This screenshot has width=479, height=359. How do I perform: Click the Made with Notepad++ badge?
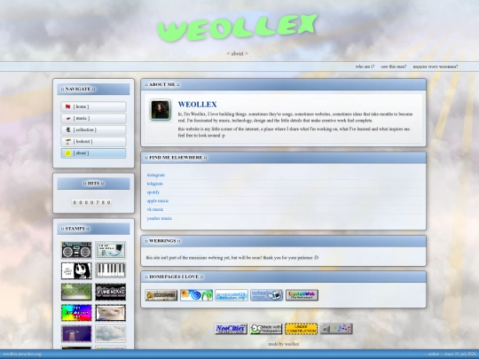click(x=266, y=329)
